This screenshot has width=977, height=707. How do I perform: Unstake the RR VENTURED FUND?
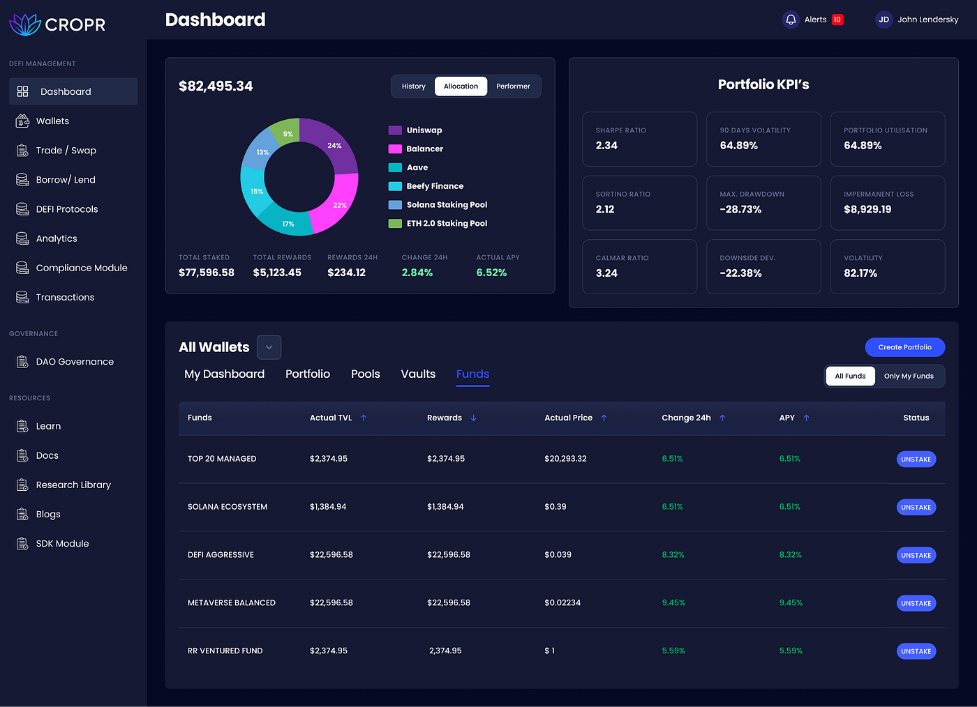point(916,651)
